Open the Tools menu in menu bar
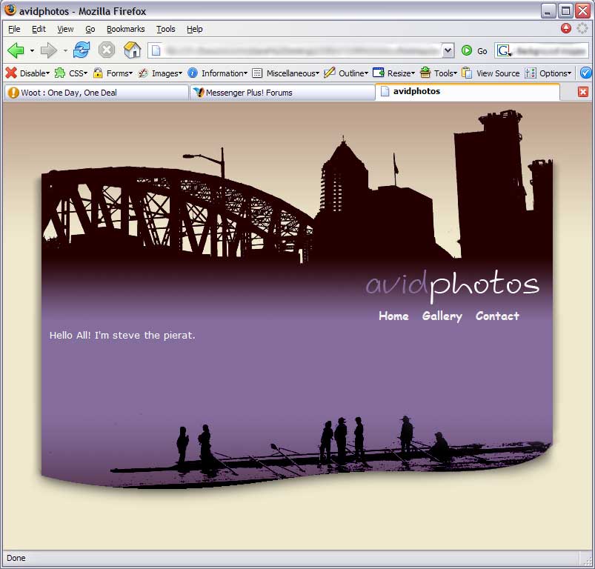 (x=165, y=29)
